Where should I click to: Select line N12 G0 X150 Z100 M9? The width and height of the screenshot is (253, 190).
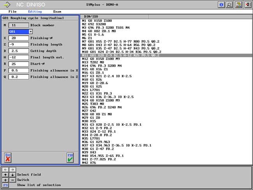pos(101,59)
